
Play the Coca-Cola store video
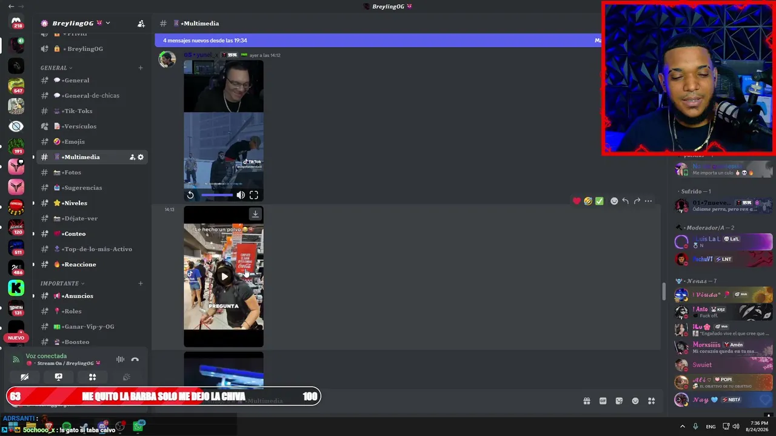224,277
